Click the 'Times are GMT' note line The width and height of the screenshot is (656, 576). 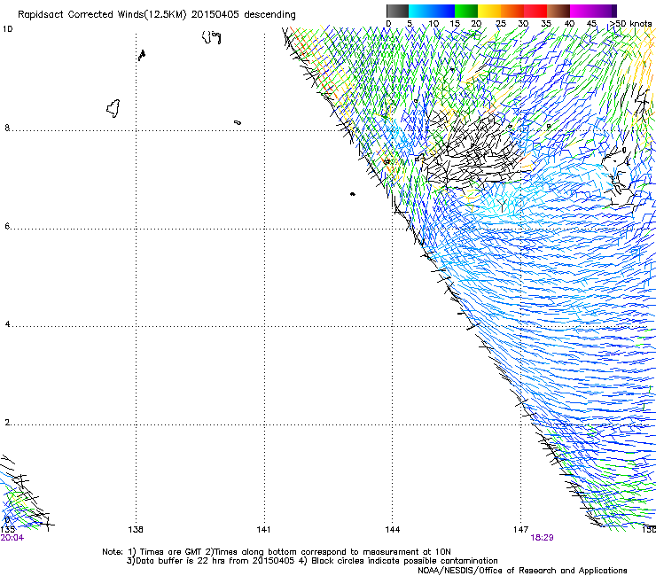[276, 552]
